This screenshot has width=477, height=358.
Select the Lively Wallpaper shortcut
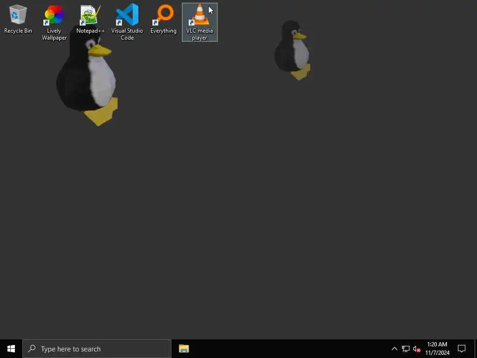tap(54, 22)
